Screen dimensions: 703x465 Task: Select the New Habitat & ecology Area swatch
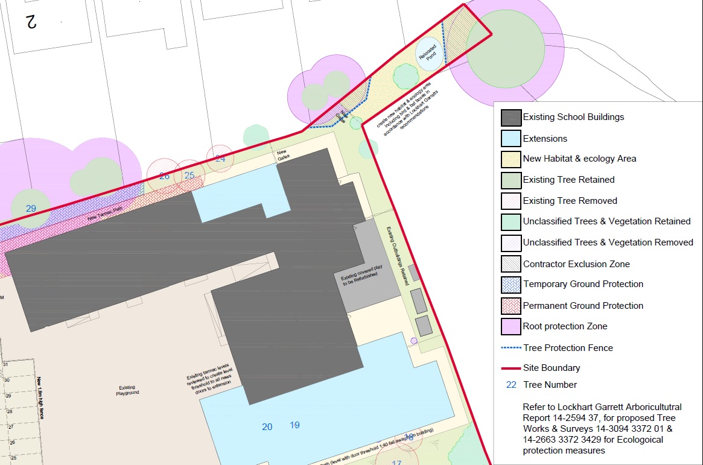511,159
